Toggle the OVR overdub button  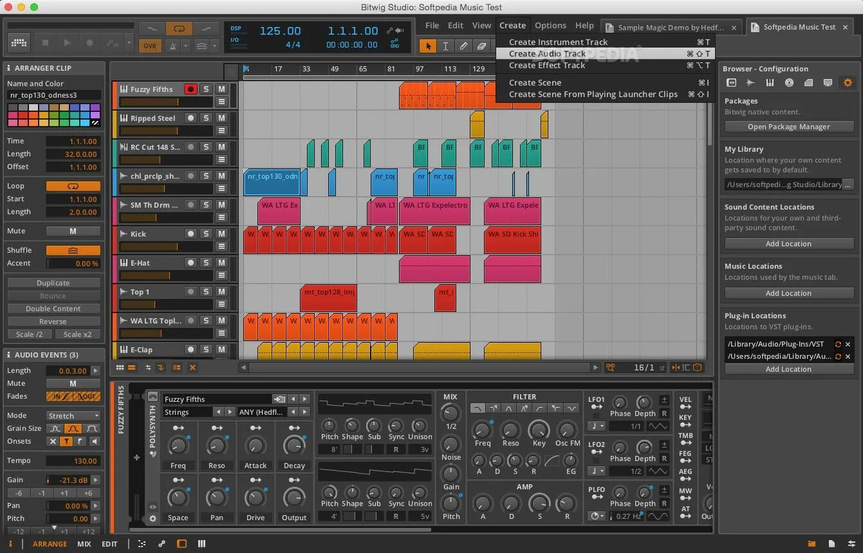[150, 46]
